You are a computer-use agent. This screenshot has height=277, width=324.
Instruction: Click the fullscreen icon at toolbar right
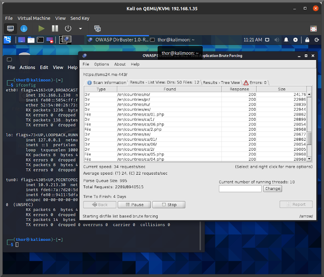(314, 28)
